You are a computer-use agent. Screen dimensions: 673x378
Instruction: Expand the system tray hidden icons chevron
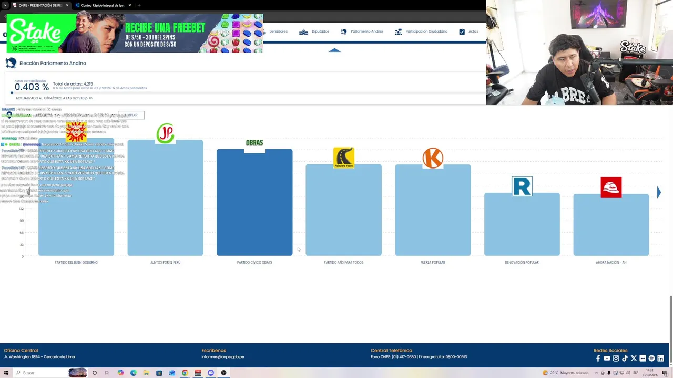[x=597, y=373]
